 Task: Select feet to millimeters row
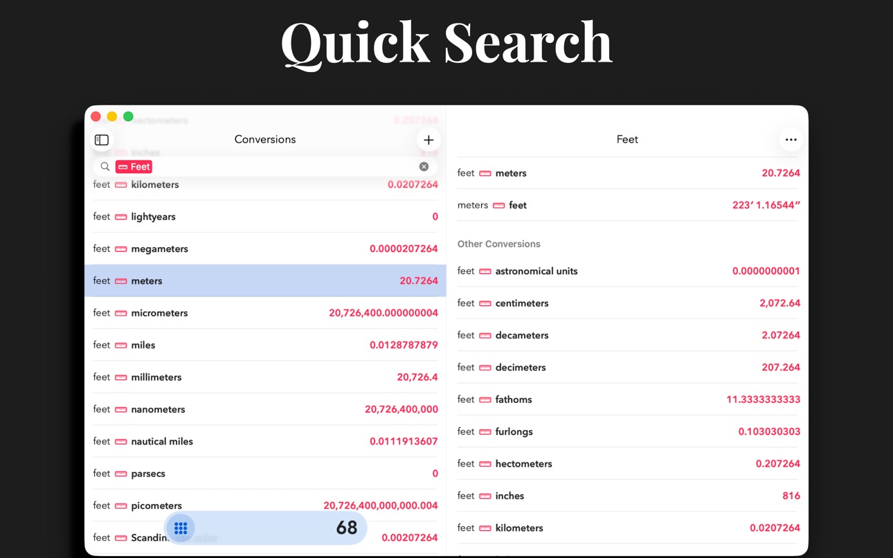tap(265, 377)
